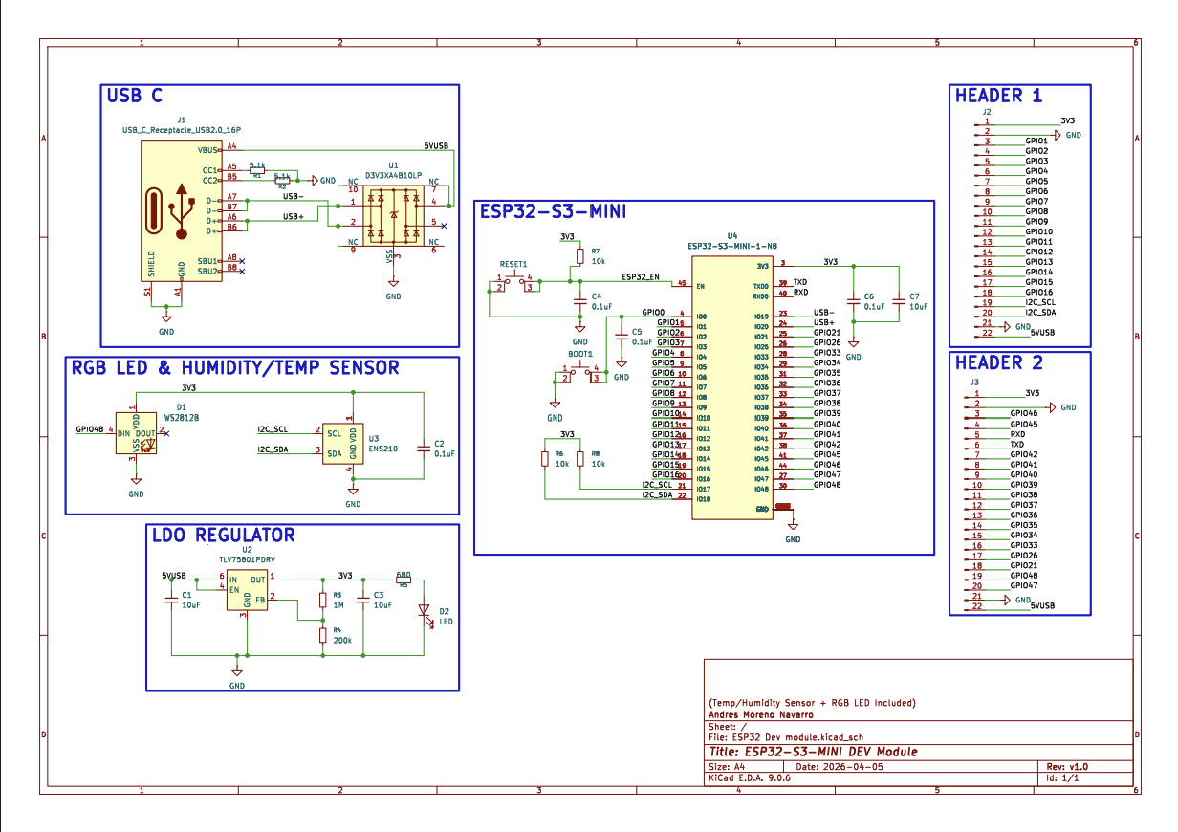The image size is (1178, 832).
Task: Click capacitor C2 0.1uF symbol
Action: click(x=425, y=449)
